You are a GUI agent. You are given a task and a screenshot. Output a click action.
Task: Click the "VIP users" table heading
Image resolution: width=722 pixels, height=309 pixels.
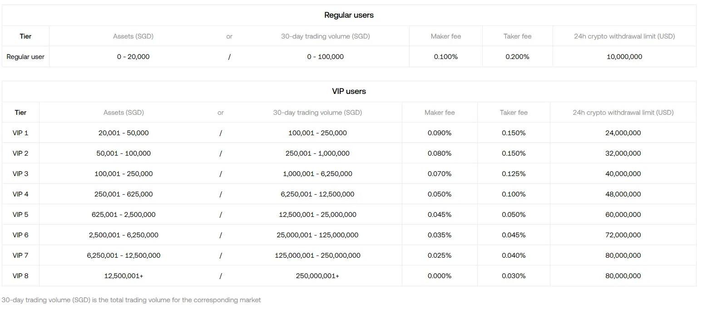click(349, 91)
